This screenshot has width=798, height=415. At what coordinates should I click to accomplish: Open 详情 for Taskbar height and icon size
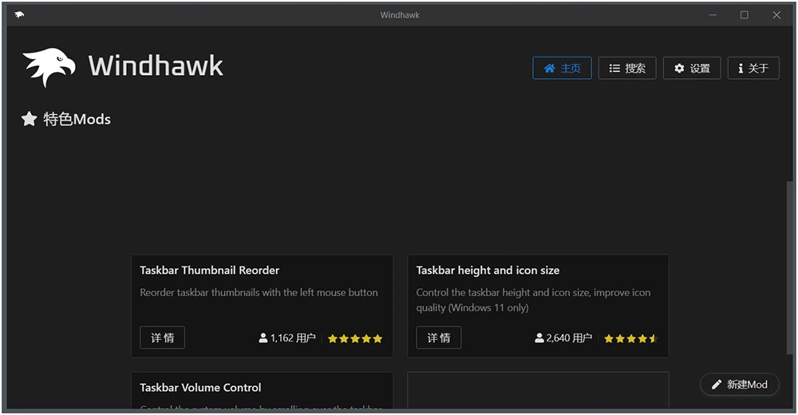439,338
